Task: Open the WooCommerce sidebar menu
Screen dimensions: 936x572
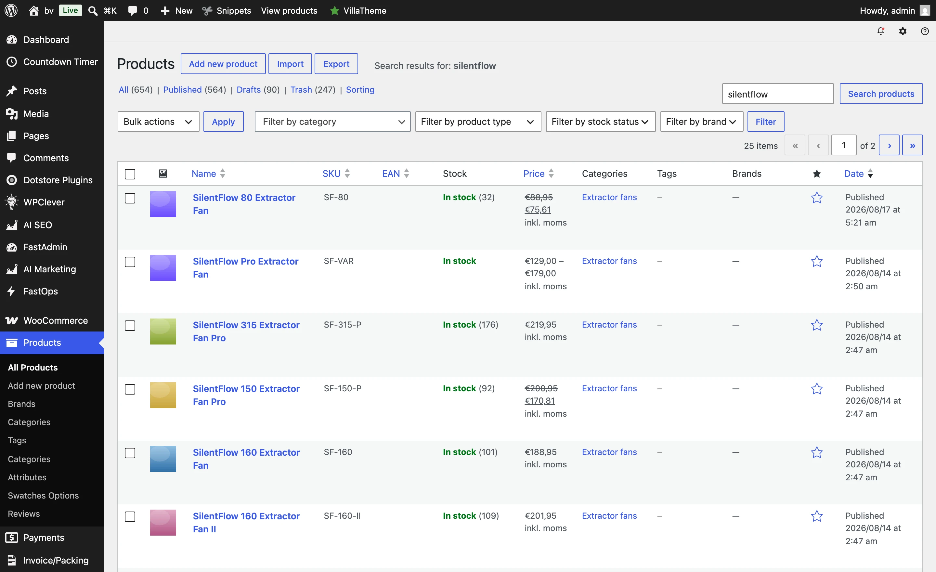Action: click(52, 320)
